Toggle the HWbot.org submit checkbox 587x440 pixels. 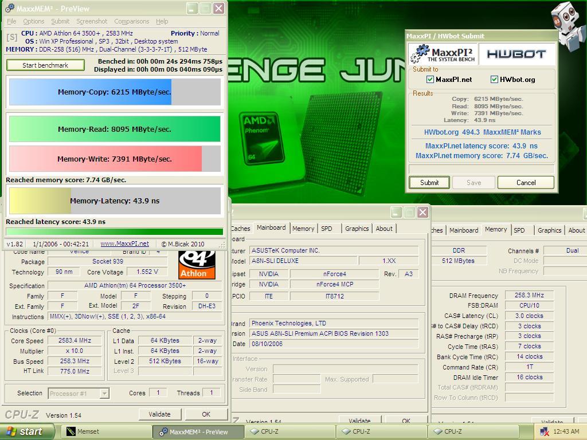coord(494,79)
